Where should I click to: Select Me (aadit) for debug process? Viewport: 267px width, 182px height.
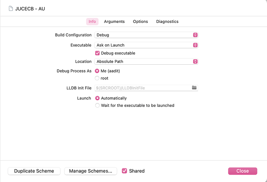point(98,71)
